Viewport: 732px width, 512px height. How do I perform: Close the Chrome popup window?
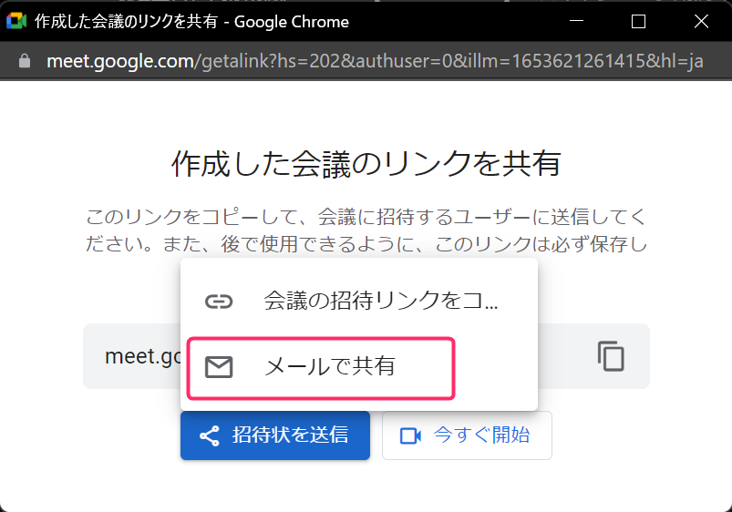(701, 22)
